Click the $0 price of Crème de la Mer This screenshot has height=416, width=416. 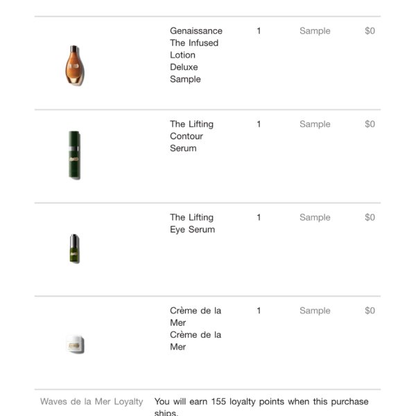coord(370,311)
